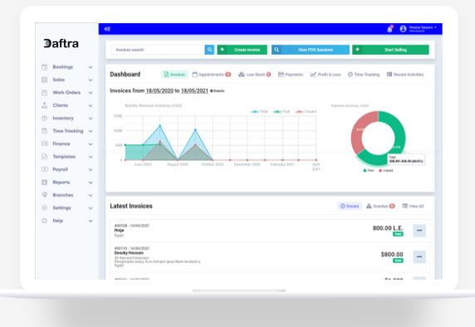Screen dimensions: 475x327
Task: Toggle the Paid series in chart legend
Action: [282, 111]
